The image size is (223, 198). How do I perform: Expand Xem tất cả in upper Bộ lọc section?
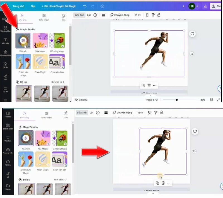click(x=58, y=82)
